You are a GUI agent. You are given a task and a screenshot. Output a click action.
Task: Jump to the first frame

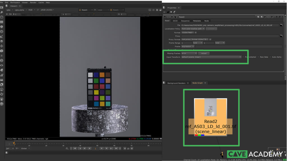[x=75, y=148]
